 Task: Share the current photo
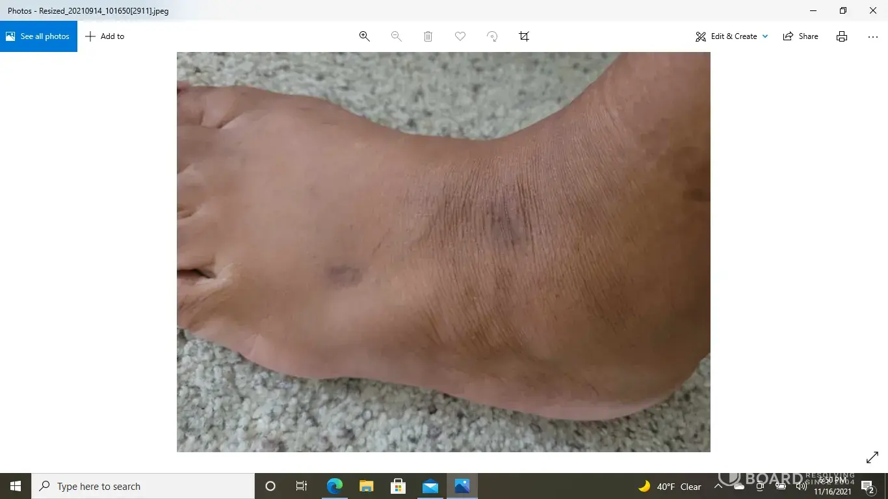800,36
